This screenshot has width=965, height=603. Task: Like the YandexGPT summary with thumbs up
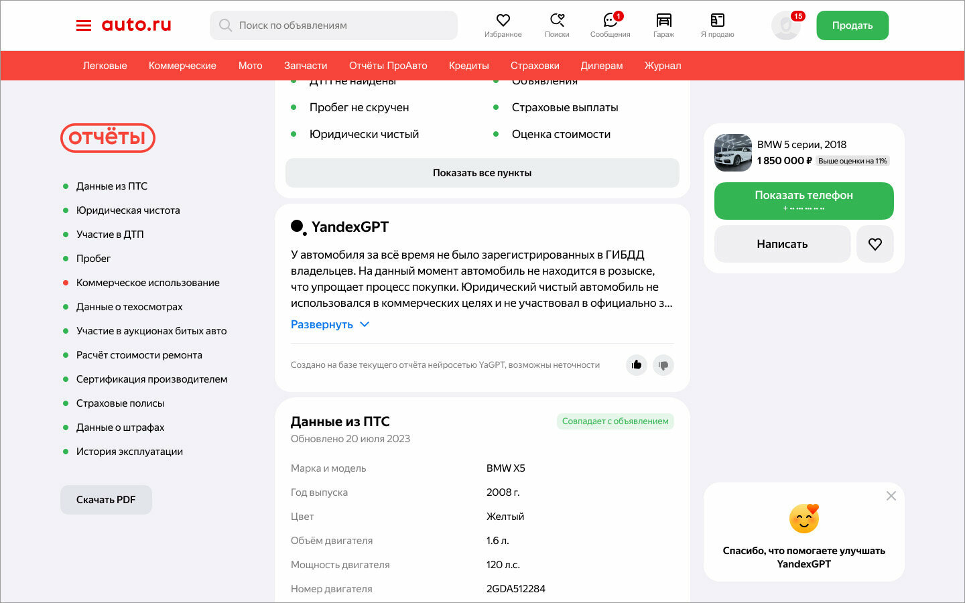(637, 365)
